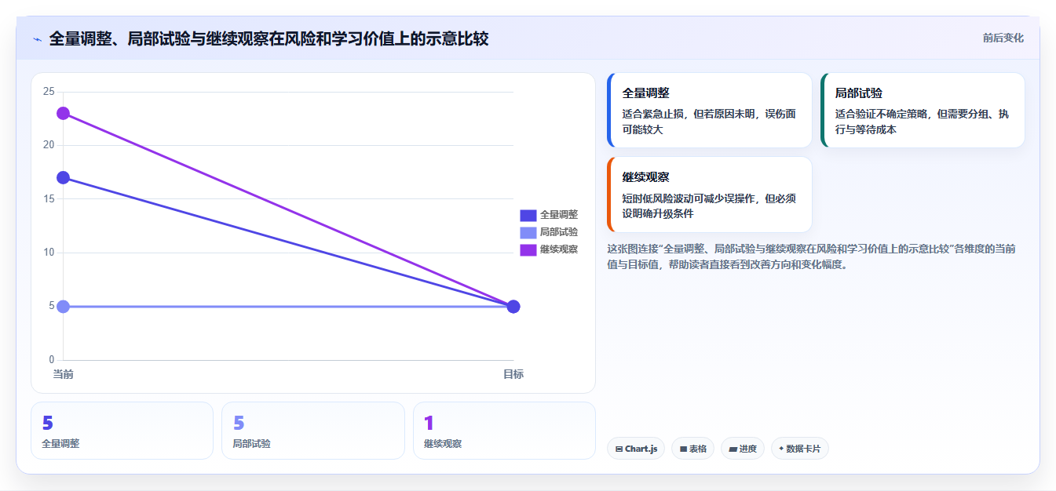
Task: Click the y-axis label 20
Action: 49,145
